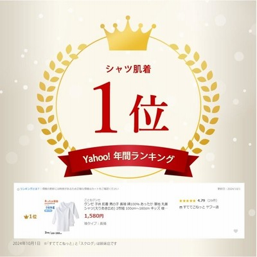This screenshot has width=257, height=257.
Task: Click the five-star rating icons
Action: click(x=188, y=201)
